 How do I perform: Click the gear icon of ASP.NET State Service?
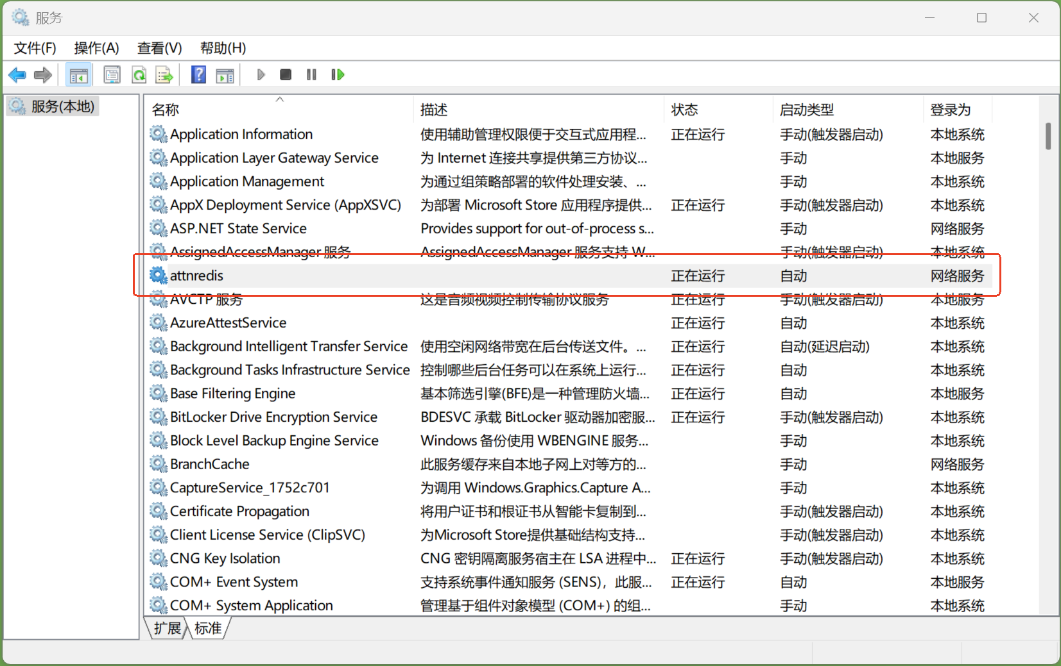point(159,228)
